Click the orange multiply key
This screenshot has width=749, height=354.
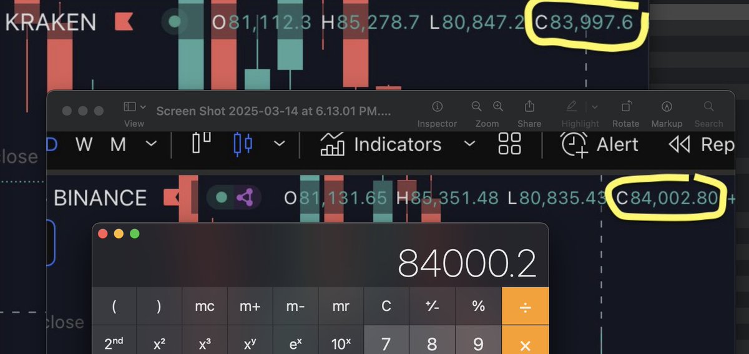526,340
